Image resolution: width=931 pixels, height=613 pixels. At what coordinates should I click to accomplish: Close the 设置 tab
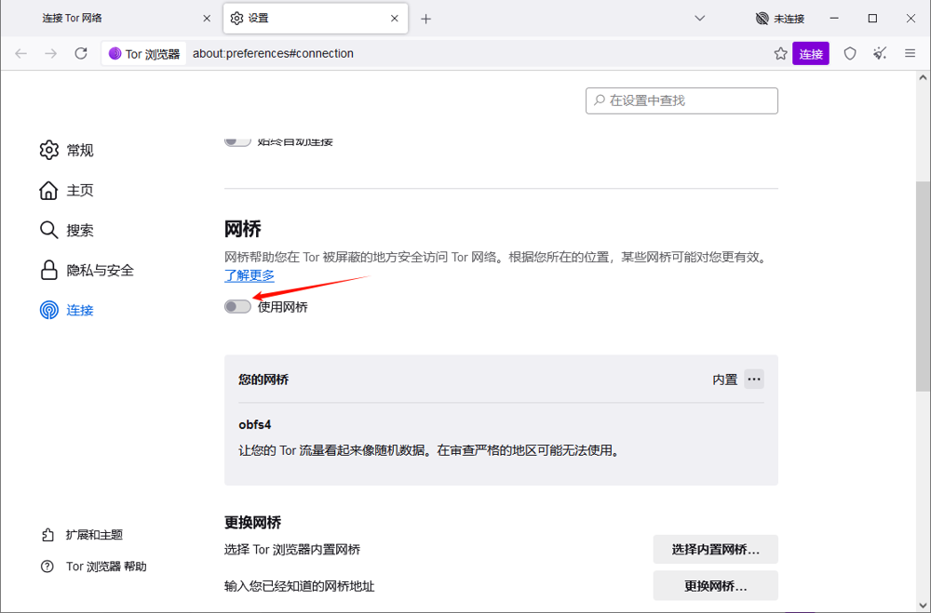[x=395, y=19]
